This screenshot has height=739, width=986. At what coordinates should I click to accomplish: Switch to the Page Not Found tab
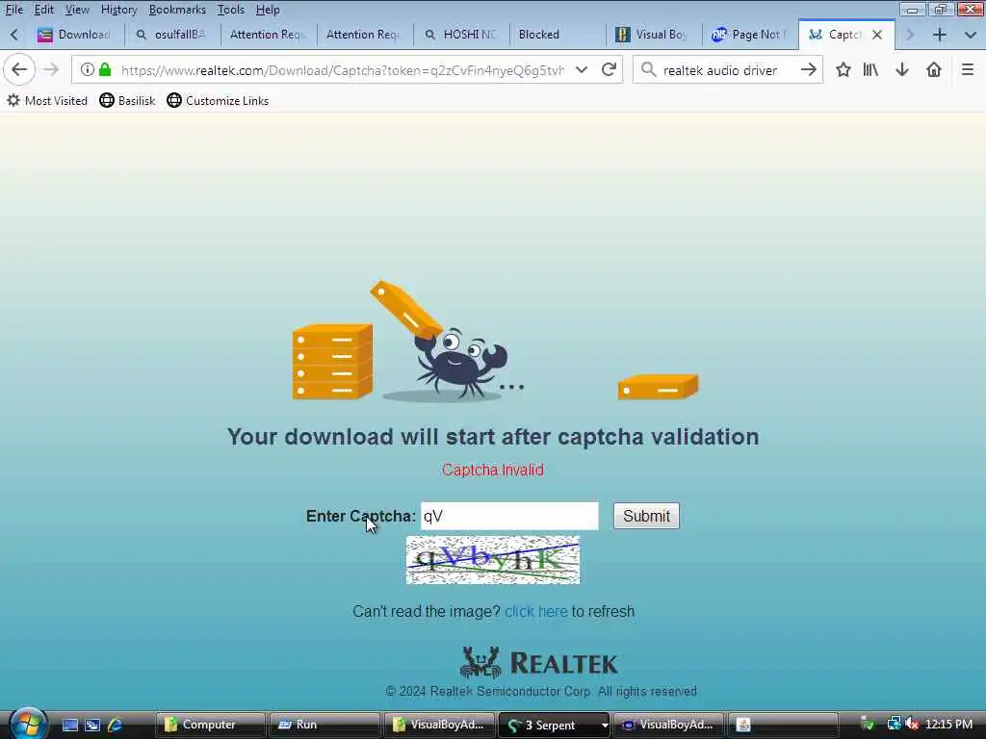point(749,35)
